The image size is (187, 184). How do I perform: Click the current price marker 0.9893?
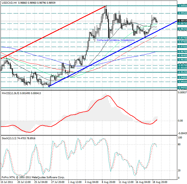coord(182,21)
